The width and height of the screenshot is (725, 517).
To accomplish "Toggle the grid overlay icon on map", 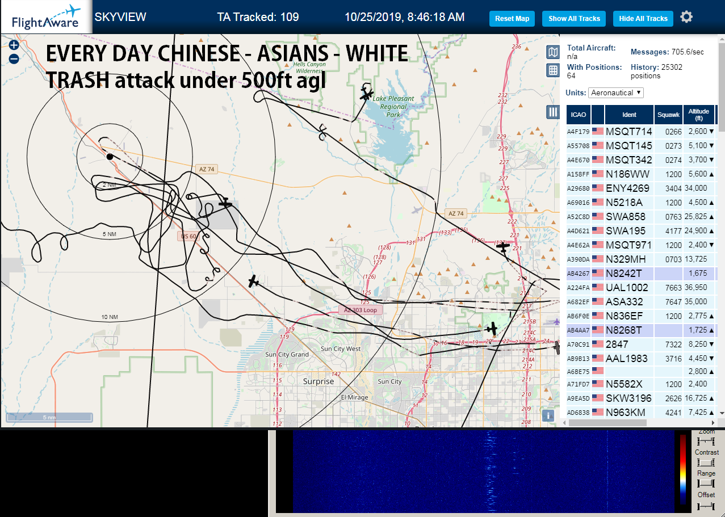I will coord(552,70).
